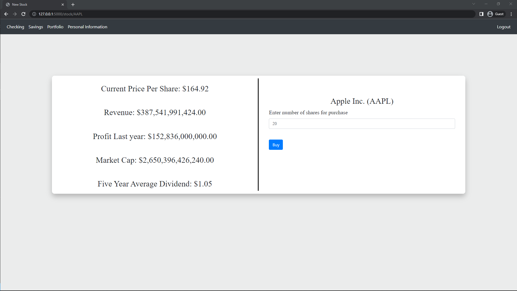Open the Chrome three-dot menu

(511, 14)
